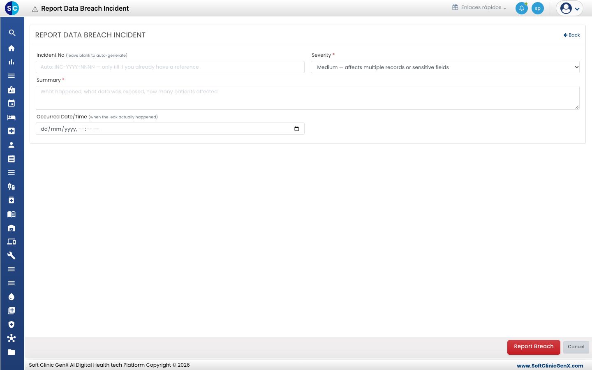
Task: Open the ID badge sidebar icon
Action: pos(12,90)
